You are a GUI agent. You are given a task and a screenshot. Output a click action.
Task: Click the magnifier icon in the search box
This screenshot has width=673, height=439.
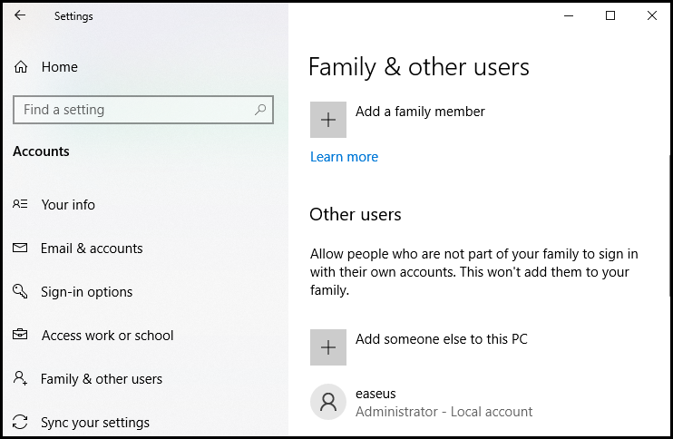(260, 110)
